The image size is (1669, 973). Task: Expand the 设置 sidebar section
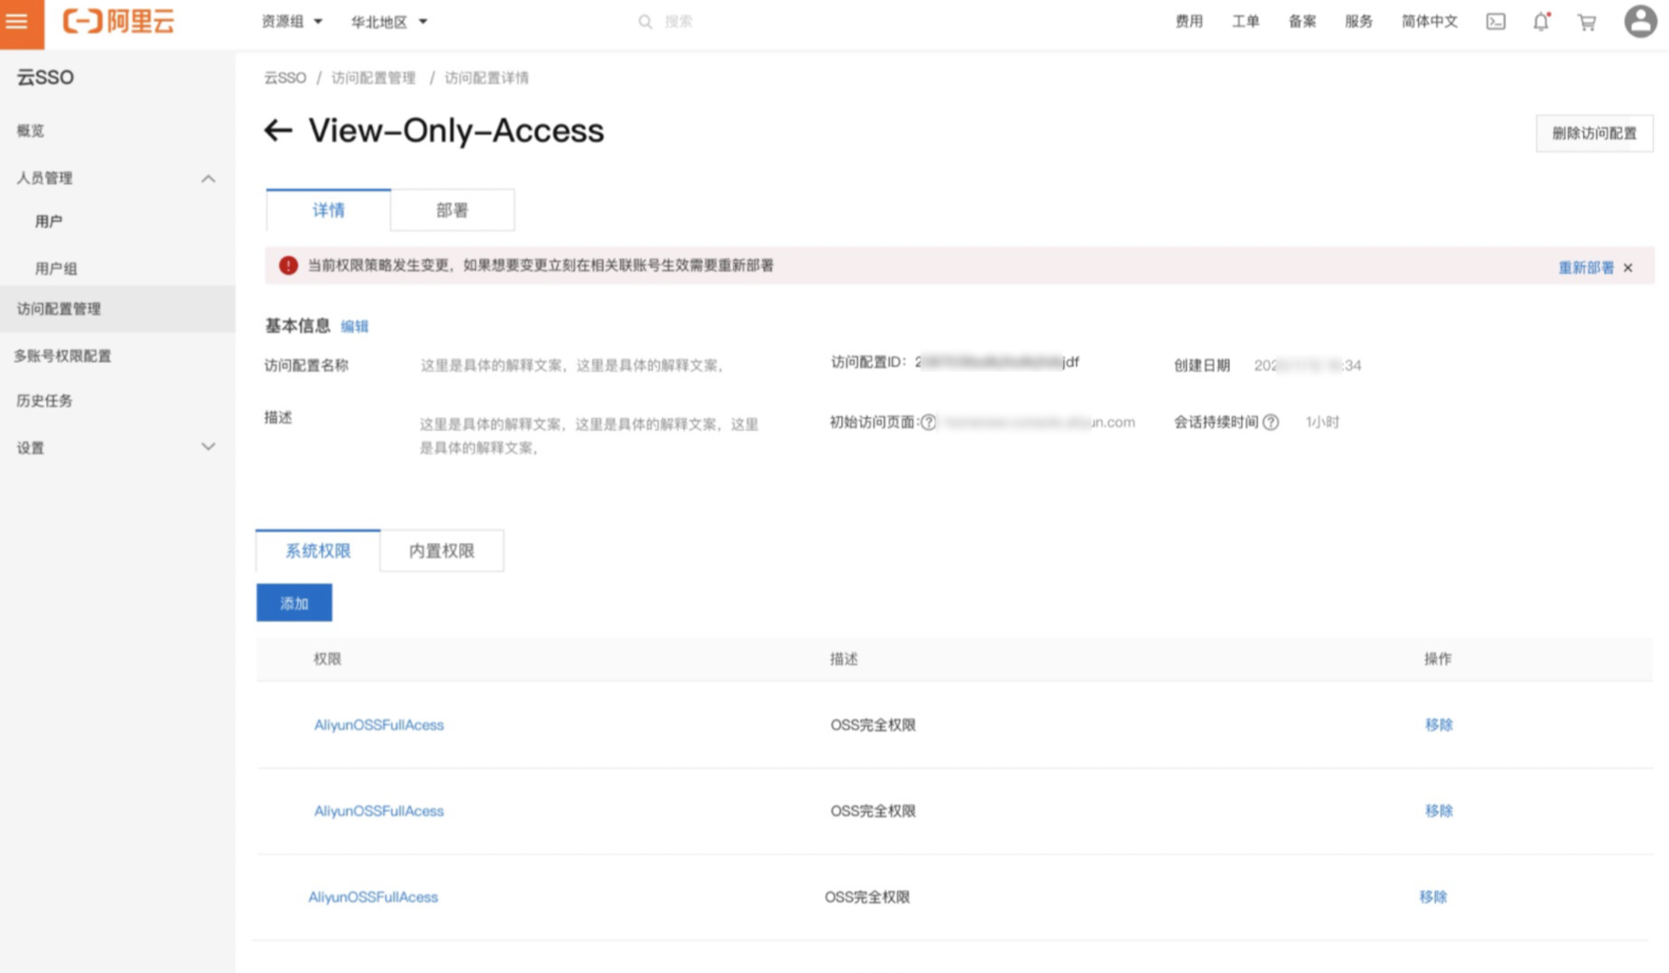coord(208,447)
